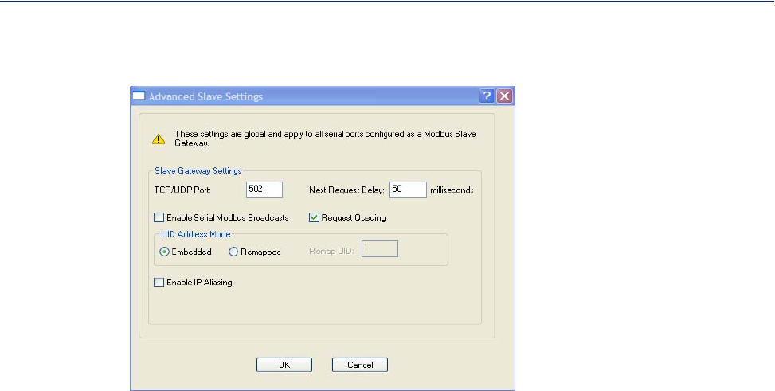Click the help question mark button
The image size is (775, 391).
[487, 96]
